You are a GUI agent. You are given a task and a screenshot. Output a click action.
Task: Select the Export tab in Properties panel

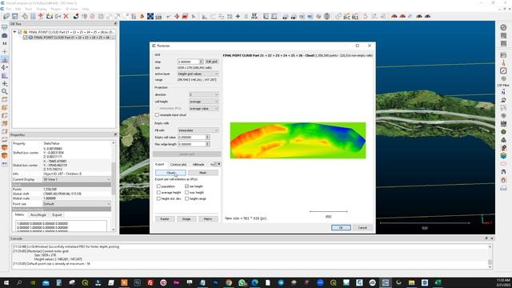pos(57,215)
